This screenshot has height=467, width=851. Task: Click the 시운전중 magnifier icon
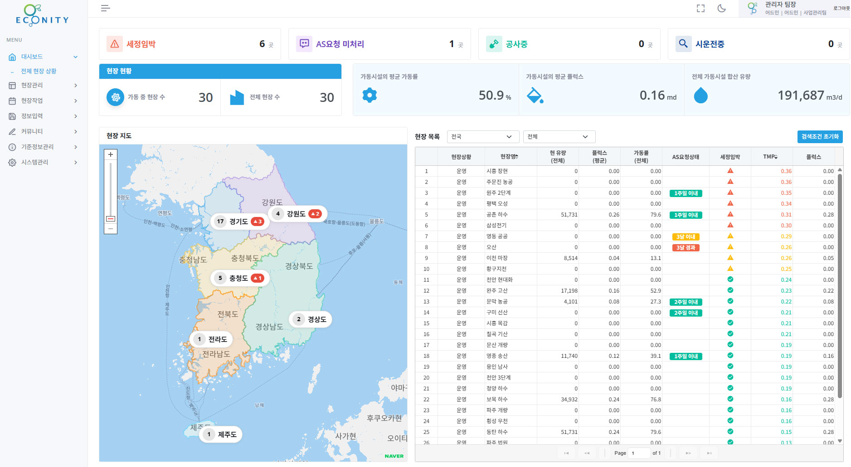(x=683, y=44)
